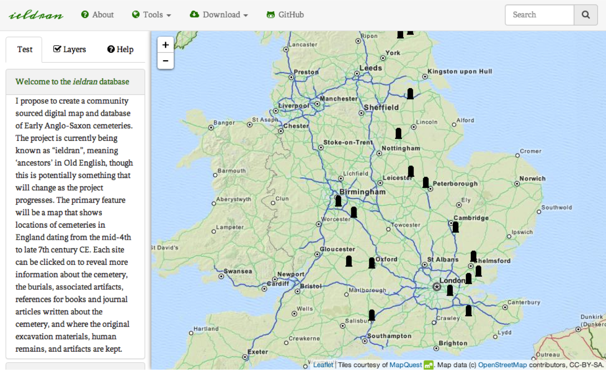The width and height of the screenshot is (606, 370).
Task: Click the GitHub octocat icon
Action: [271, 15]
